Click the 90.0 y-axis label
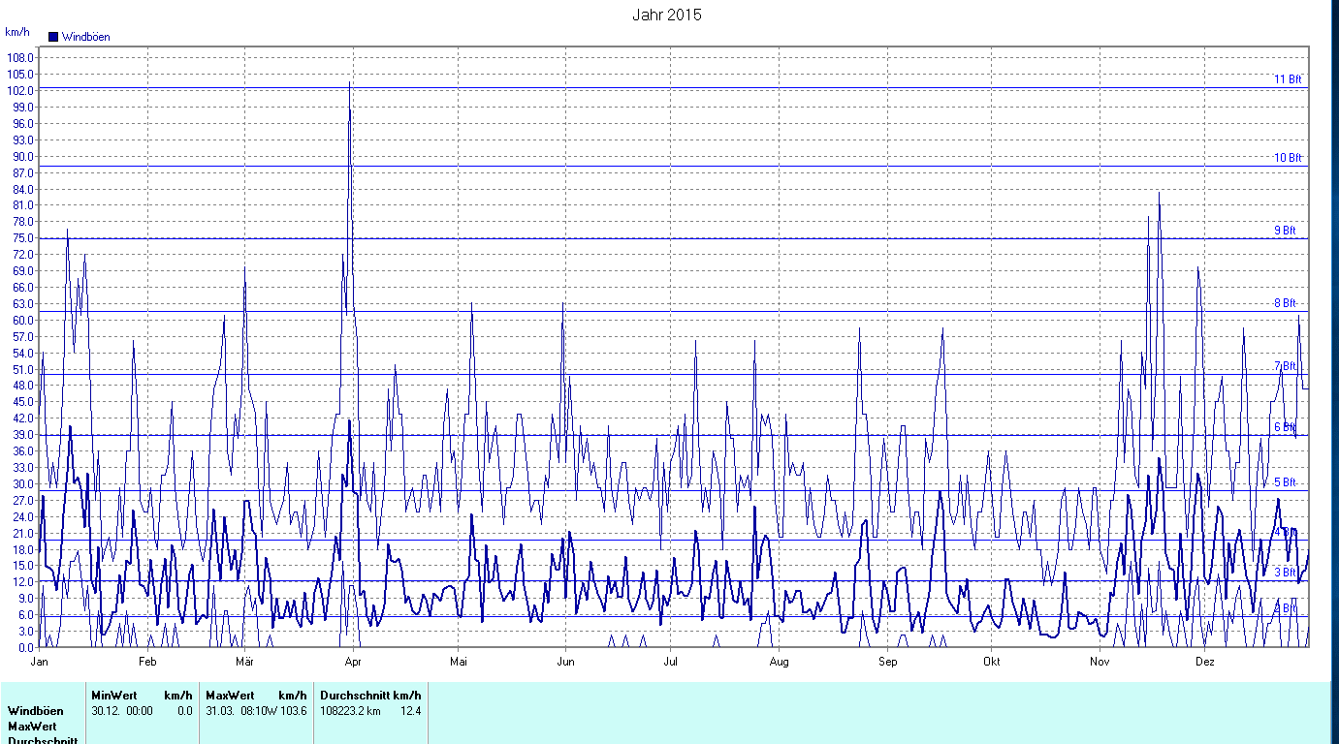Screen dimensions: 1339x744 23,157
